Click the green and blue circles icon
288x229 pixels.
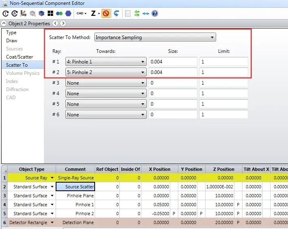coord(60,13)
